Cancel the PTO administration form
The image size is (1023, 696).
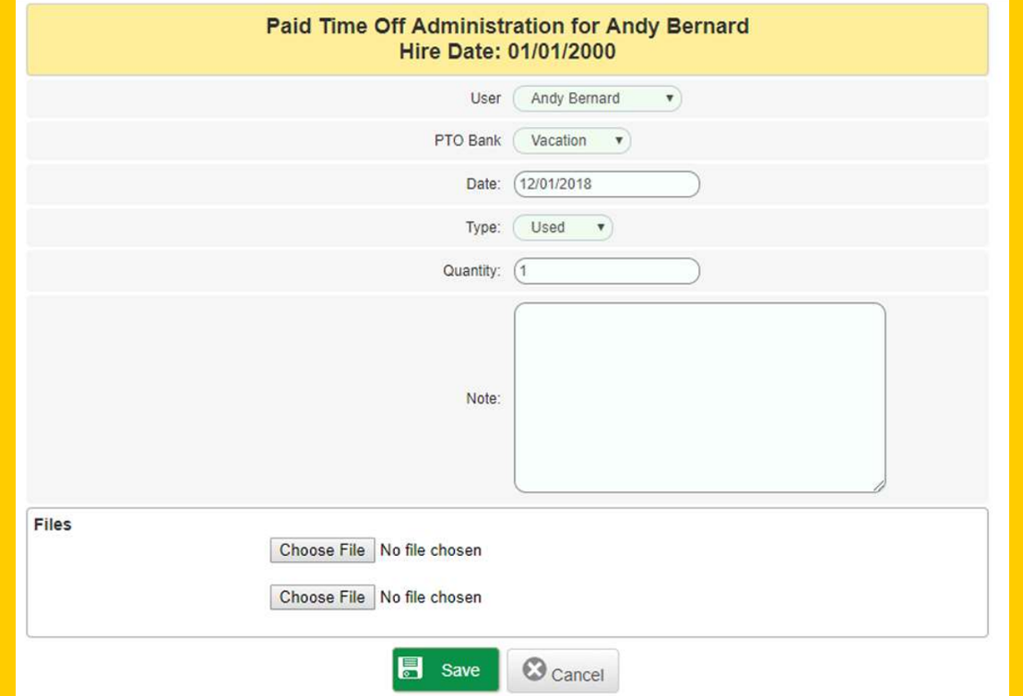tap(563, 672)
